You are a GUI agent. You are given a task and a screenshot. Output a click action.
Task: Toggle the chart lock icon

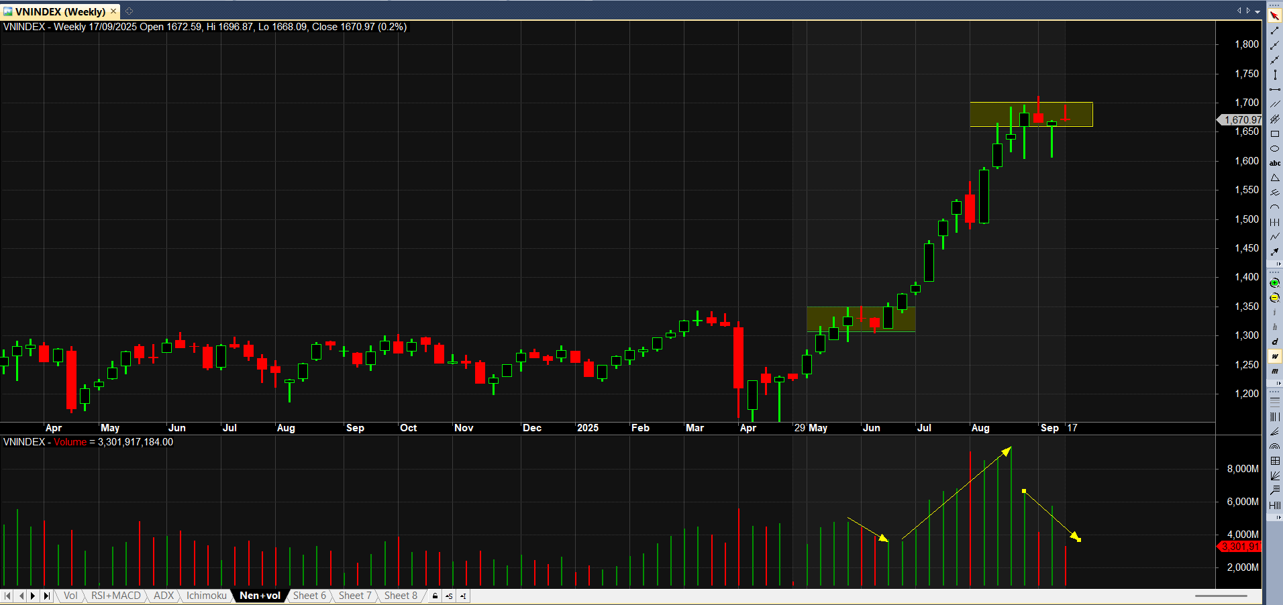pyautogui.click(x=435, y=596)
